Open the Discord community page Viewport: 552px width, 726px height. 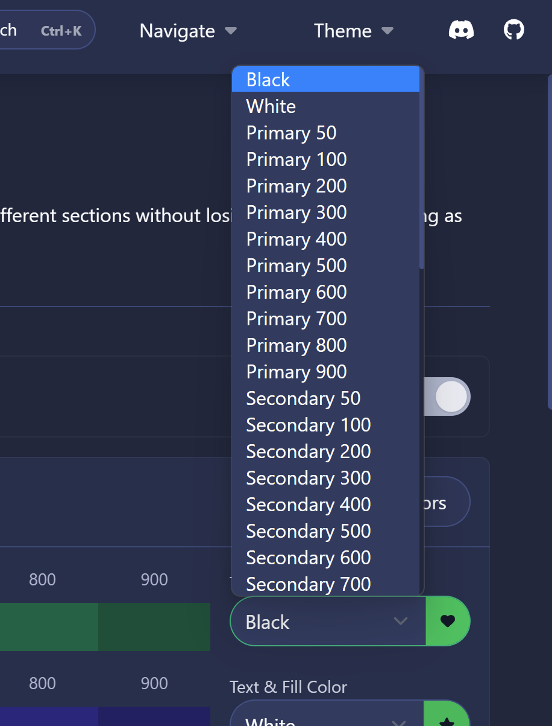pos(461,29)
